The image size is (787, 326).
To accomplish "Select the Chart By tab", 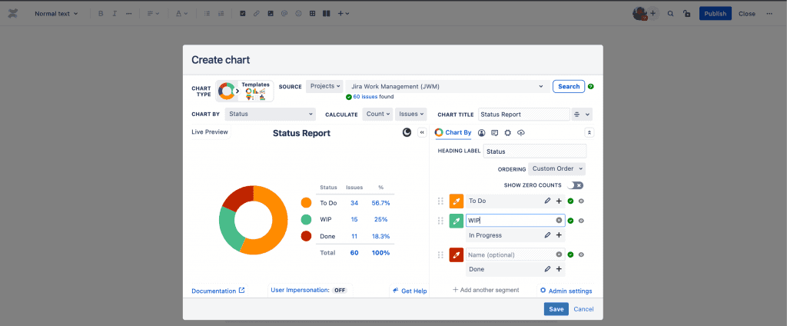I will [x=453, y=133].
